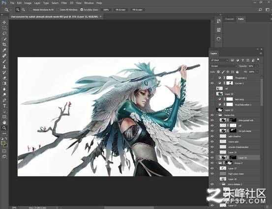Close the open document tab
The height and width of the screenshot is (209, 272).
tap(100, 17)
